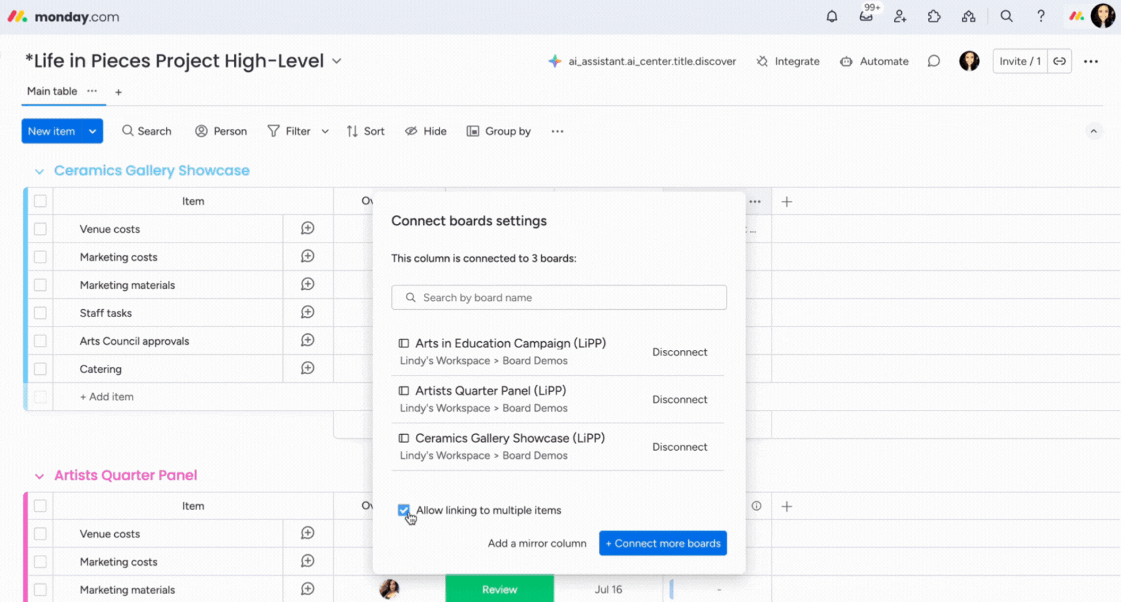Click Group by
The image size is (1121, 602).
(499, 131)
